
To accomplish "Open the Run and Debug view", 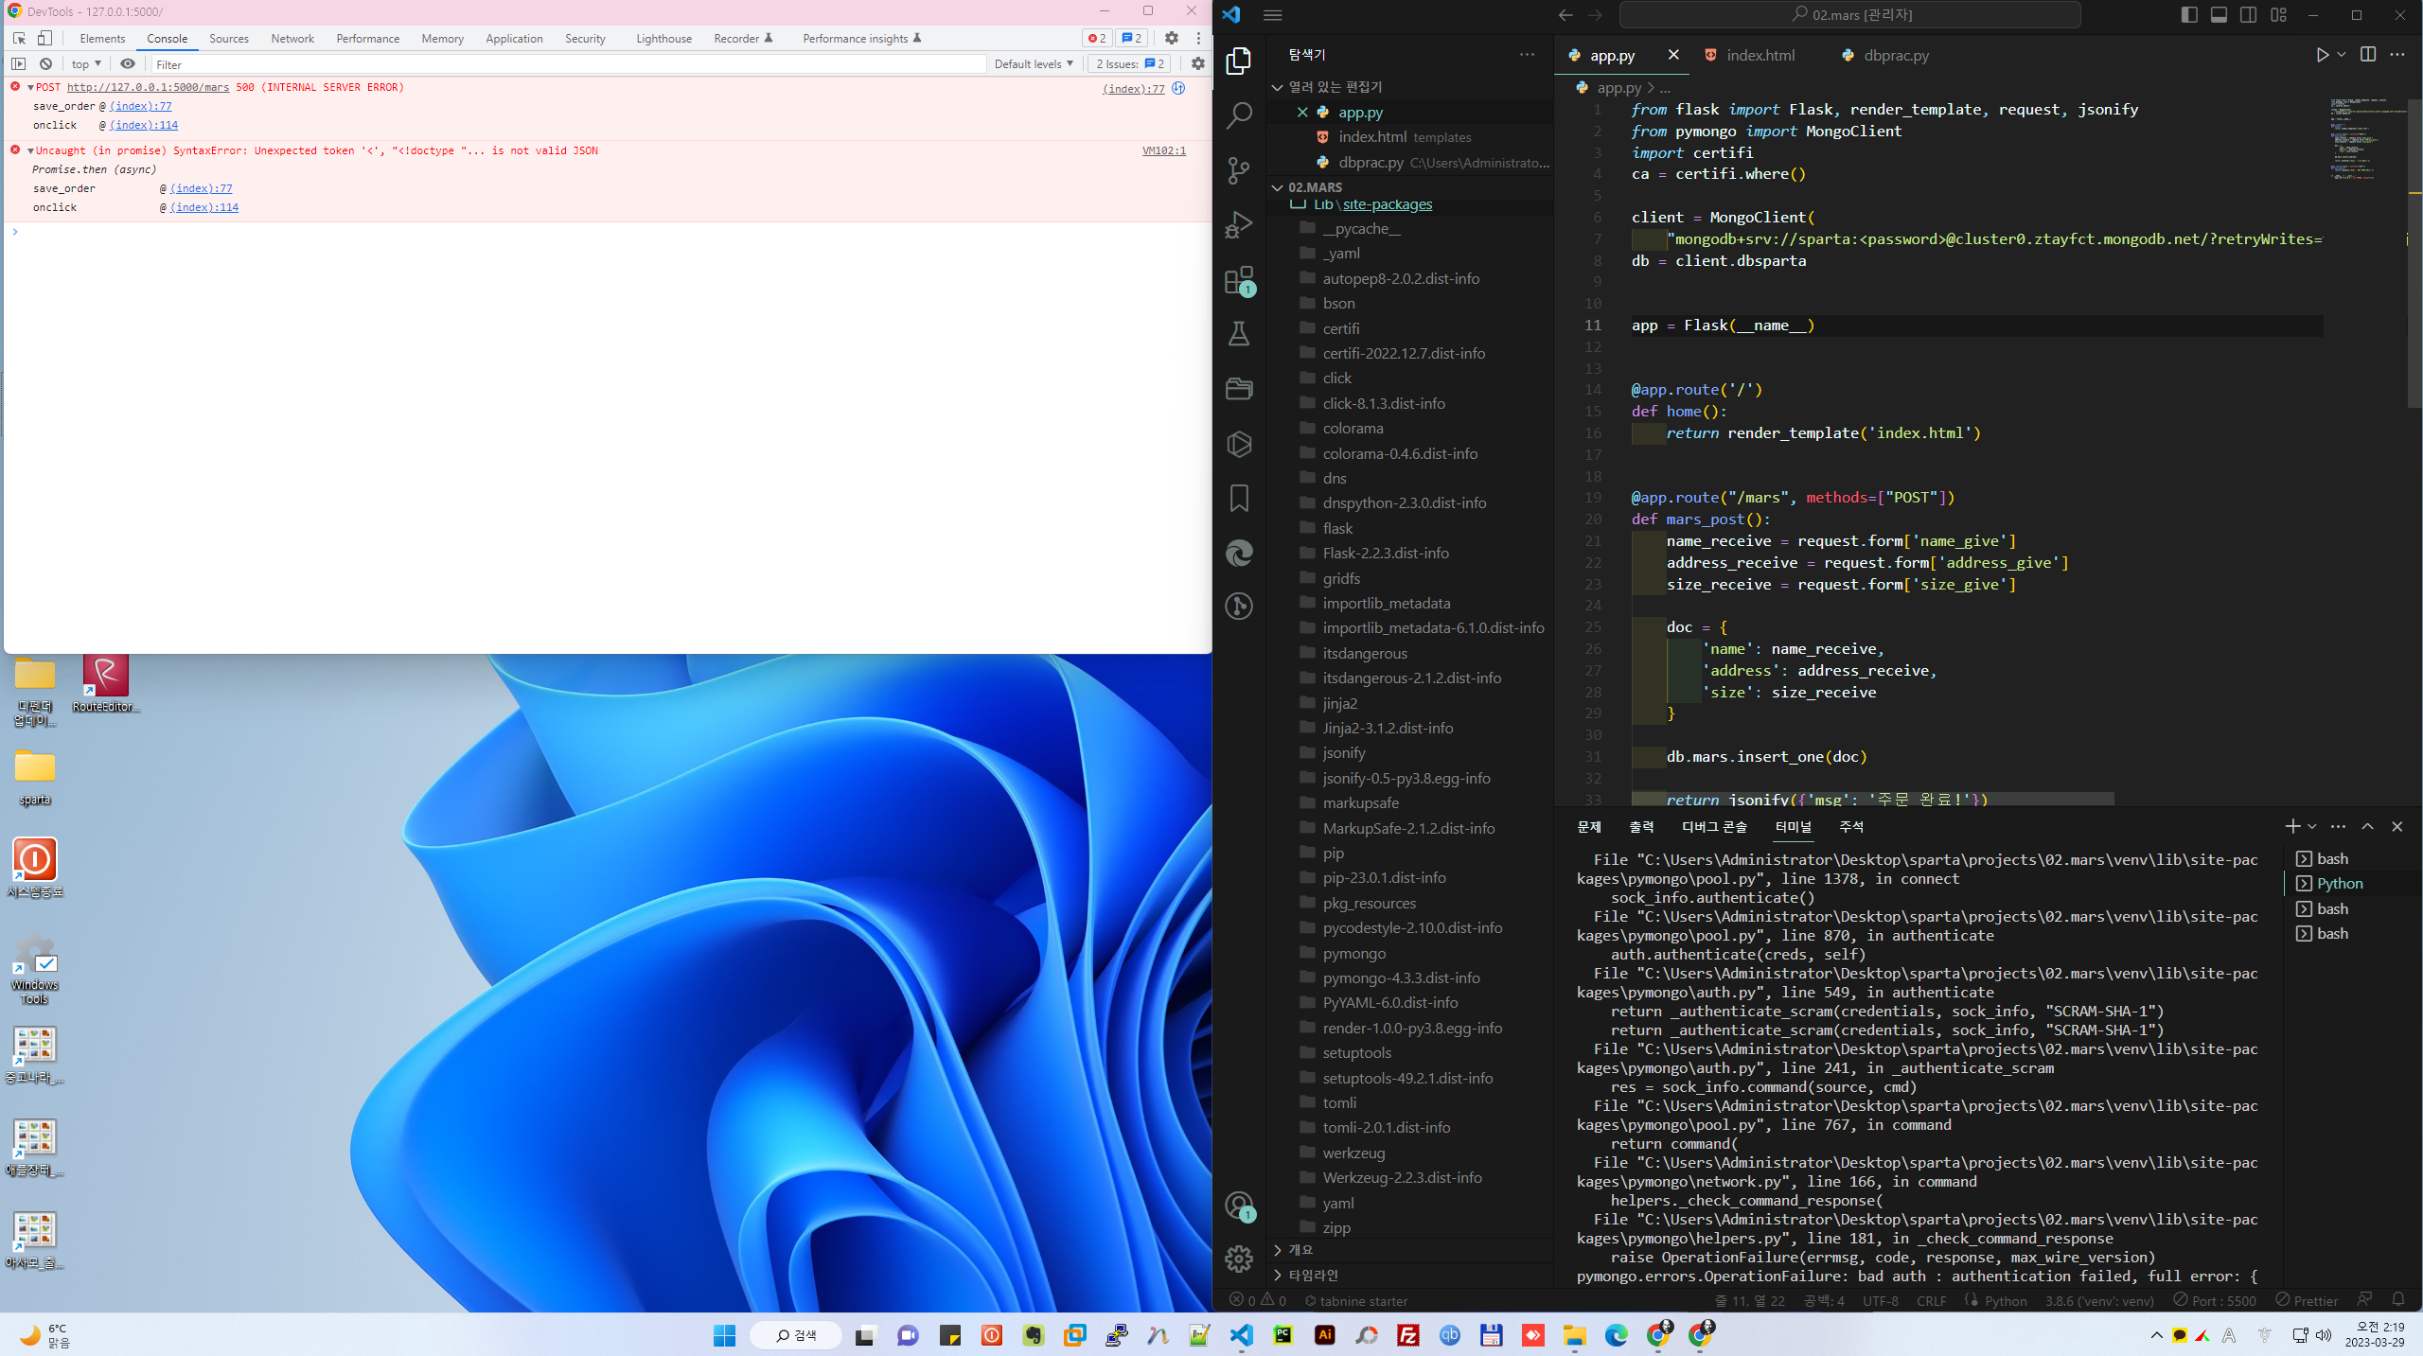I will tap(1238, 225).
